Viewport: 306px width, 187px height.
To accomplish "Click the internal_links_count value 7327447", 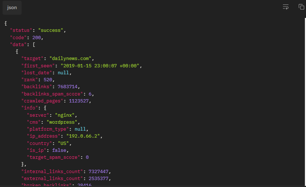I will coord(98,172).
